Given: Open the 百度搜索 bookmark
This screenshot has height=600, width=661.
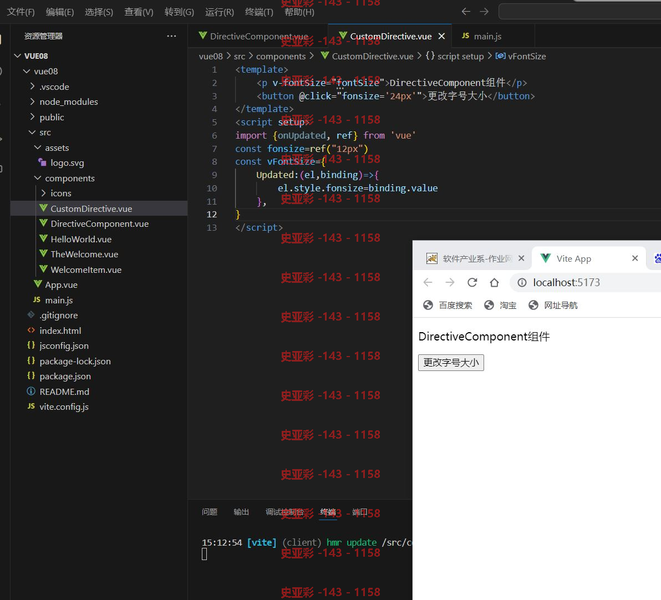Looking at the screenshot, I should 448,305.
